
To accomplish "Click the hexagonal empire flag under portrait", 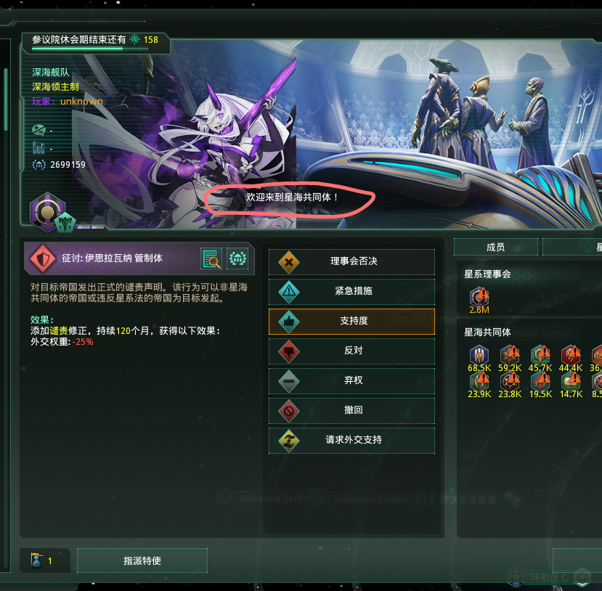I will point(47,212).
